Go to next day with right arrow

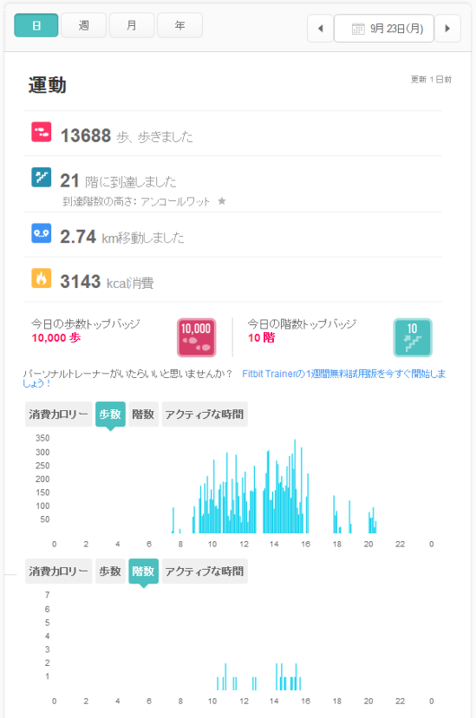[447, 29]
